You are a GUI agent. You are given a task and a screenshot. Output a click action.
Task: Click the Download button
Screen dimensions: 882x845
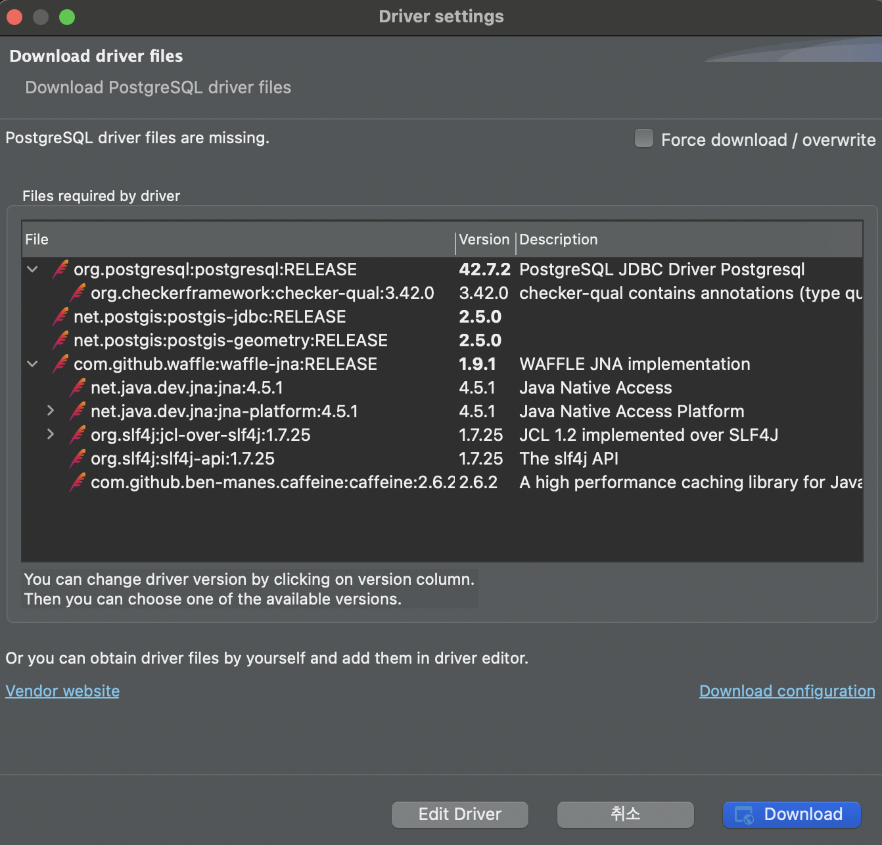[x=792, y=815]
